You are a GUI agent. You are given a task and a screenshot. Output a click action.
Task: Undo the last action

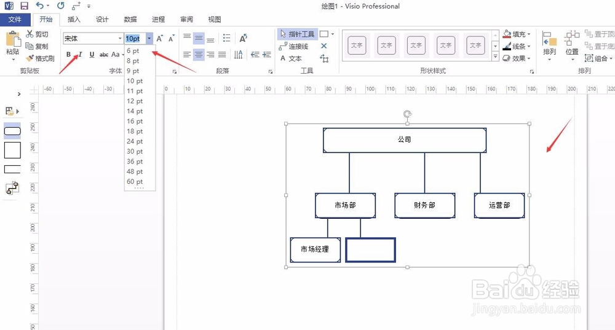(39, 6)
